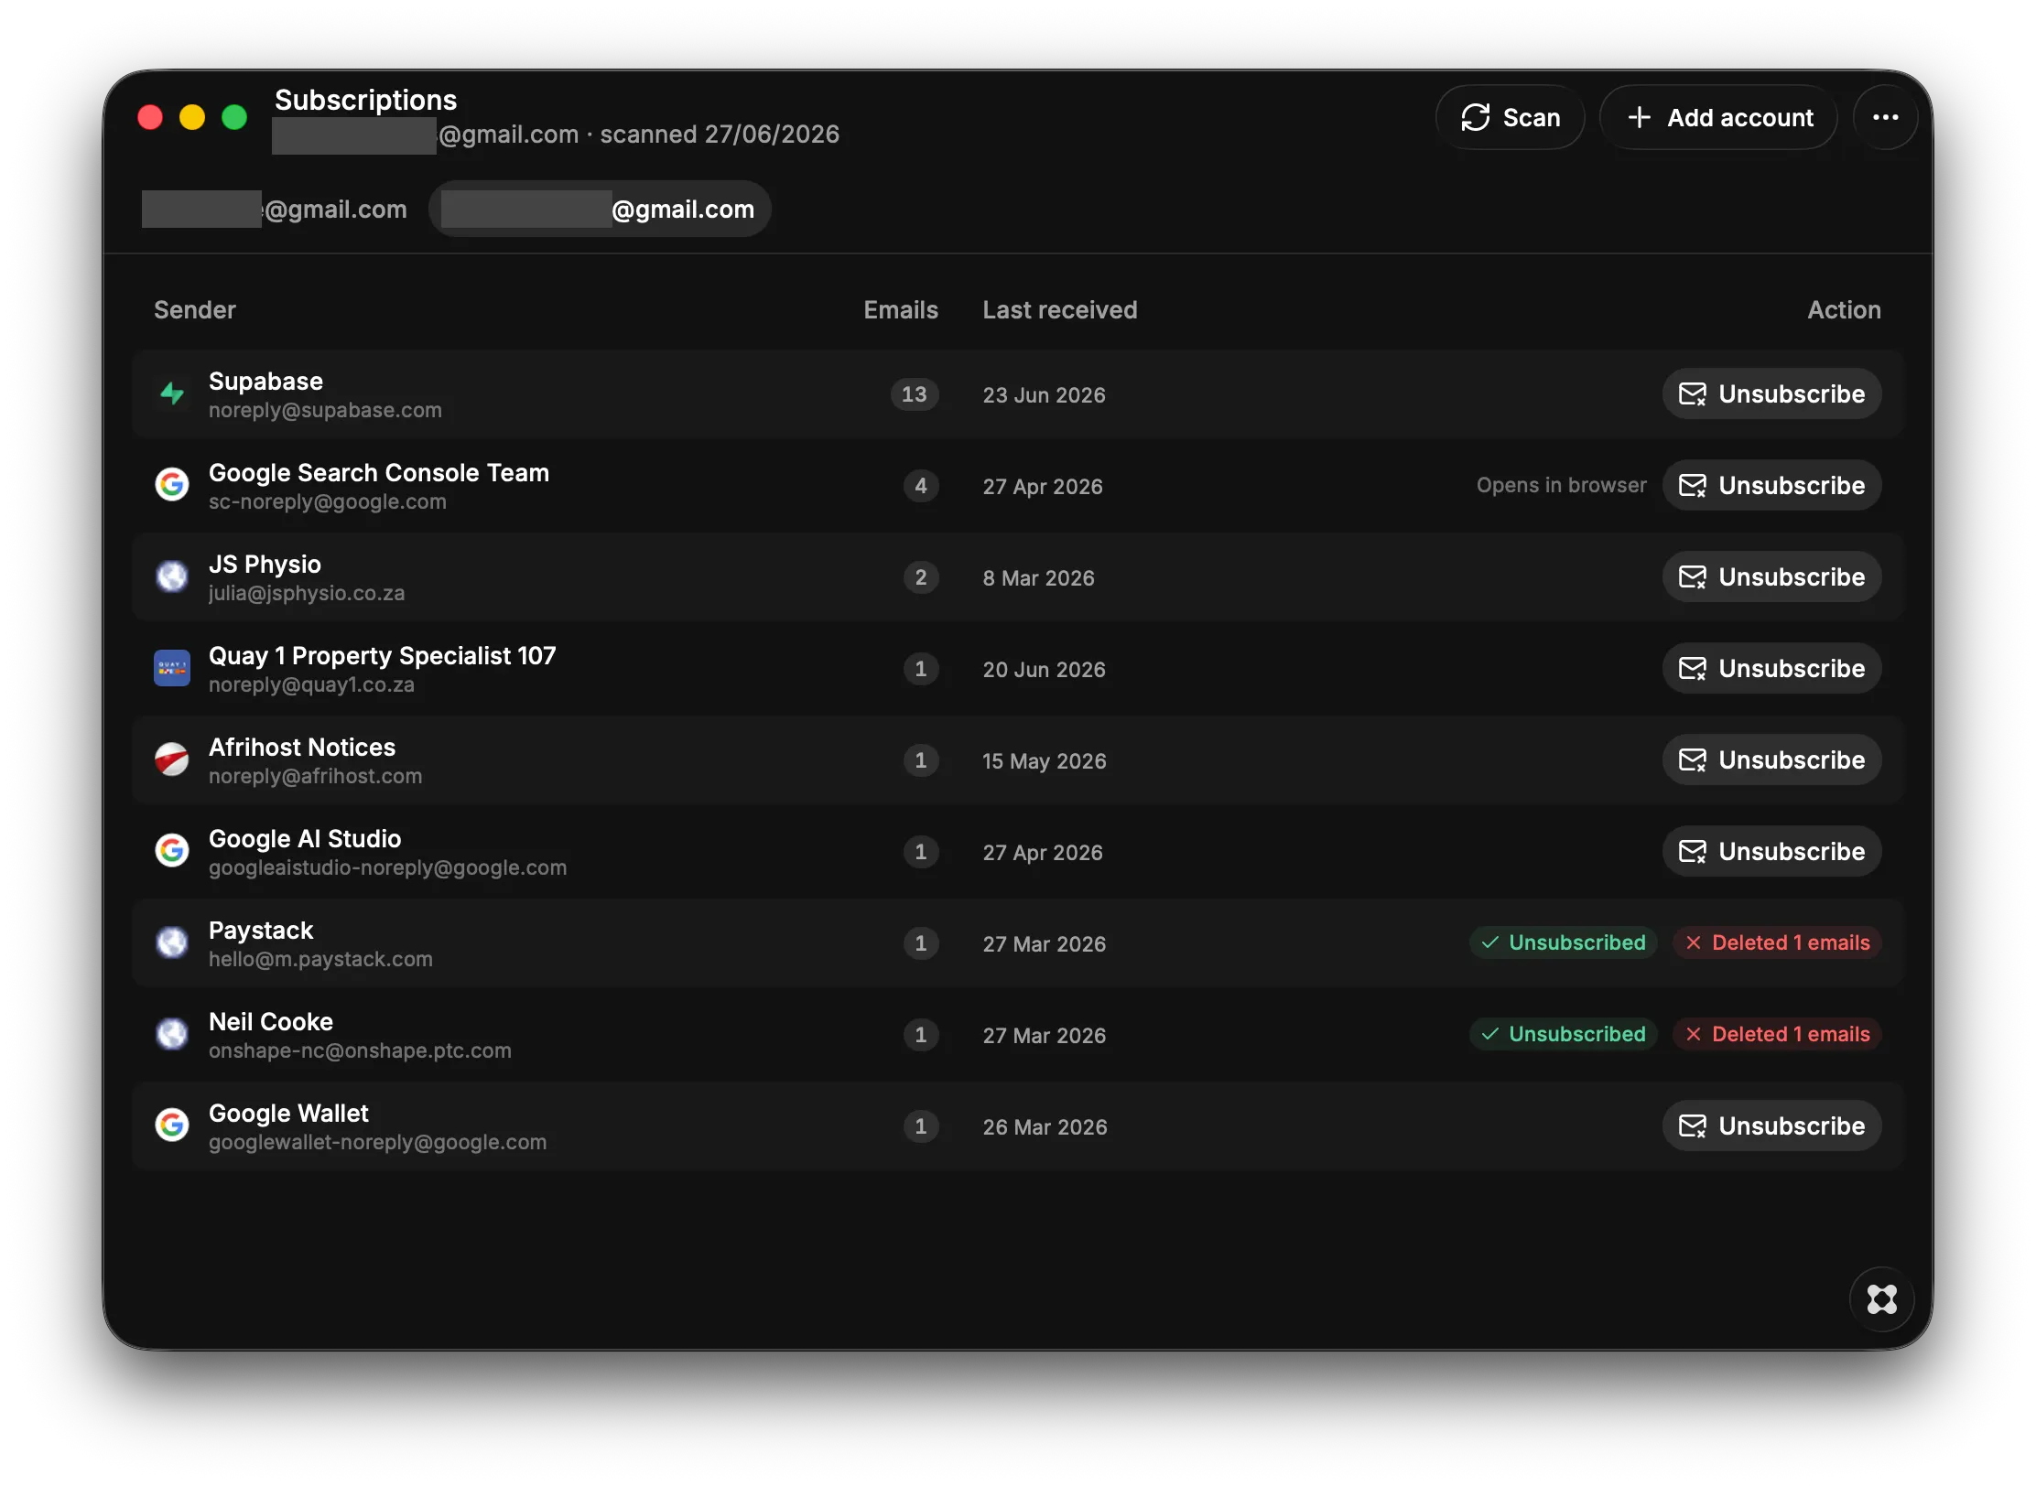Click the 20 Jun 2026 date
The height and width of the screenshot is (1486, 2036).
(x=1044, y=670)
